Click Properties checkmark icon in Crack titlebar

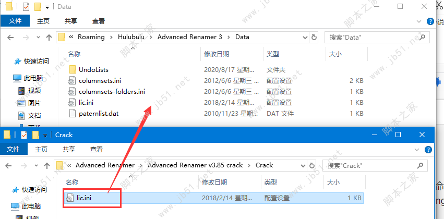24,135
